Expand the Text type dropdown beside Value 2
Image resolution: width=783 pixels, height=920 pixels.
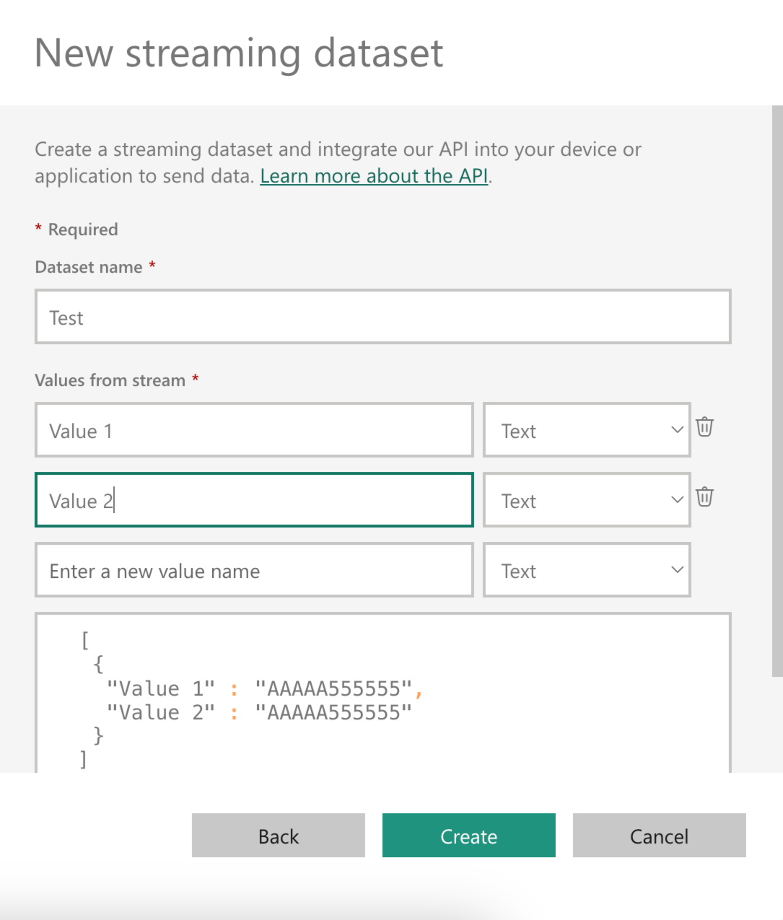[x=586, y=501]
